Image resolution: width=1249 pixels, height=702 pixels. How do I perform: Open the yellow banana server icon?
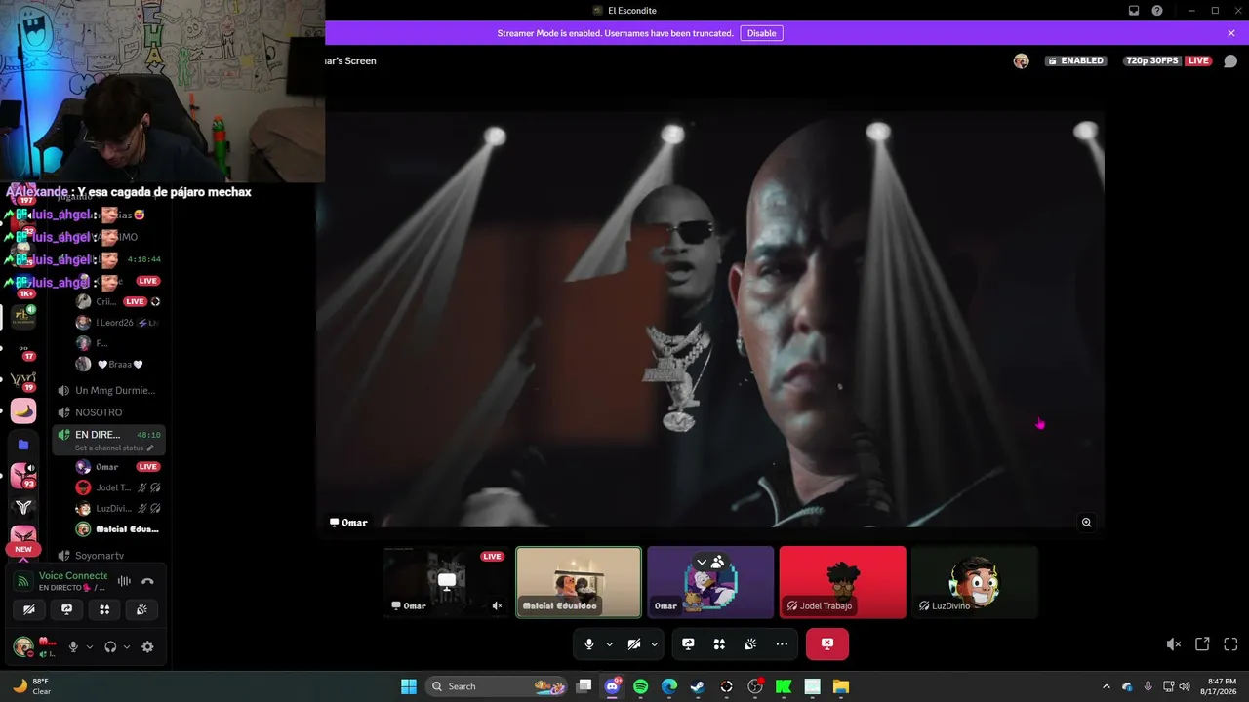[x=23, y=410]
